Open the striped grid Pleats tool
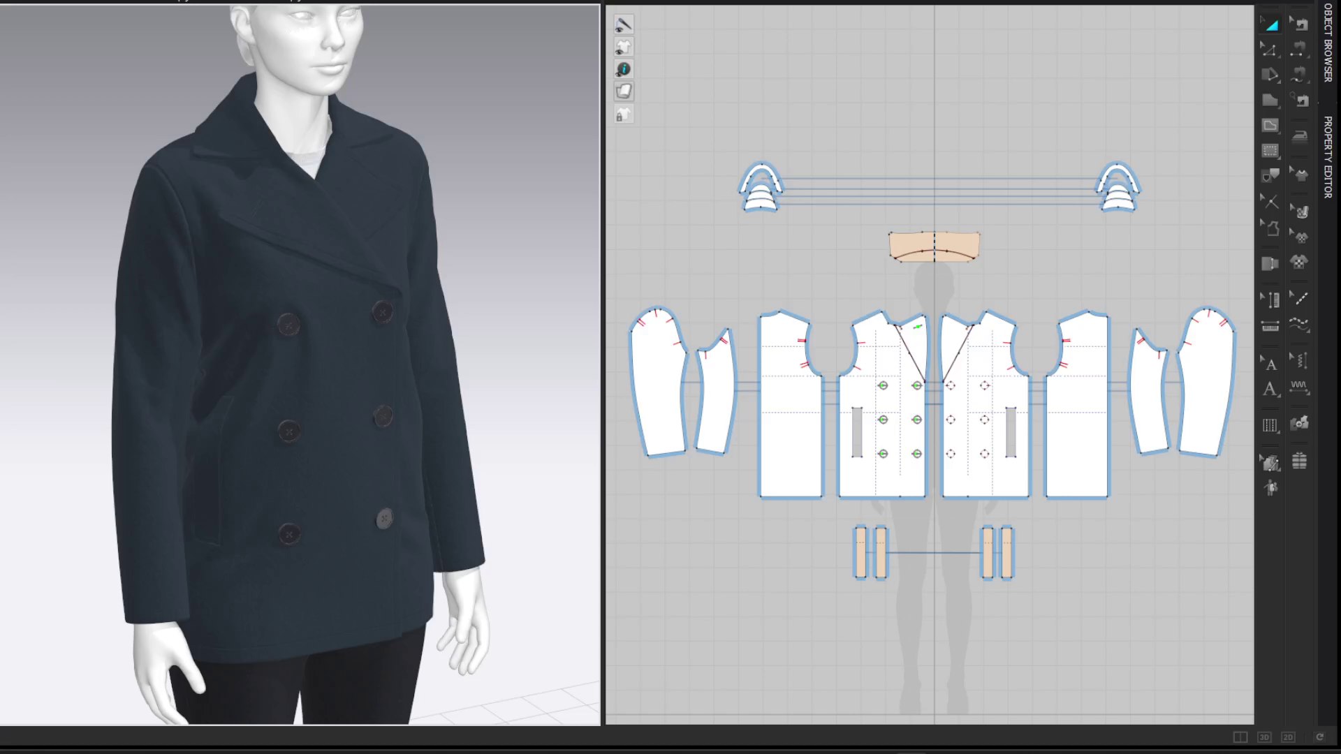 click(1270, 425)
